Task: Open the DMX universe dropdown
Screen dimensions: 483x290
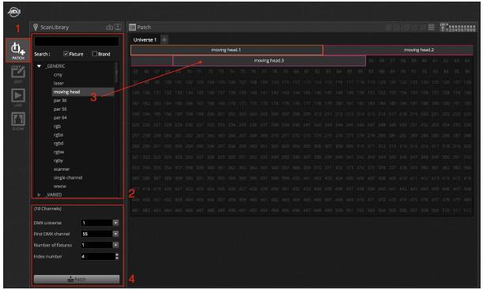Action: (115, 223)
